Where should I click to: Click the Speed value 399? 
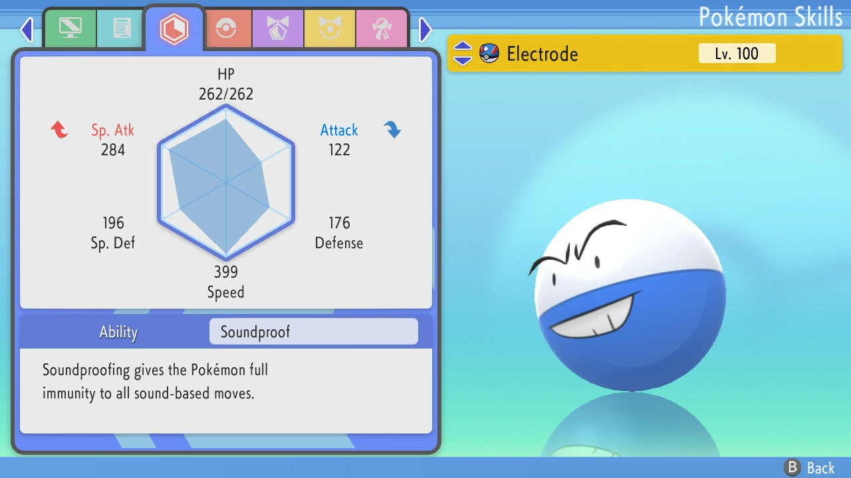click(226, 272)
